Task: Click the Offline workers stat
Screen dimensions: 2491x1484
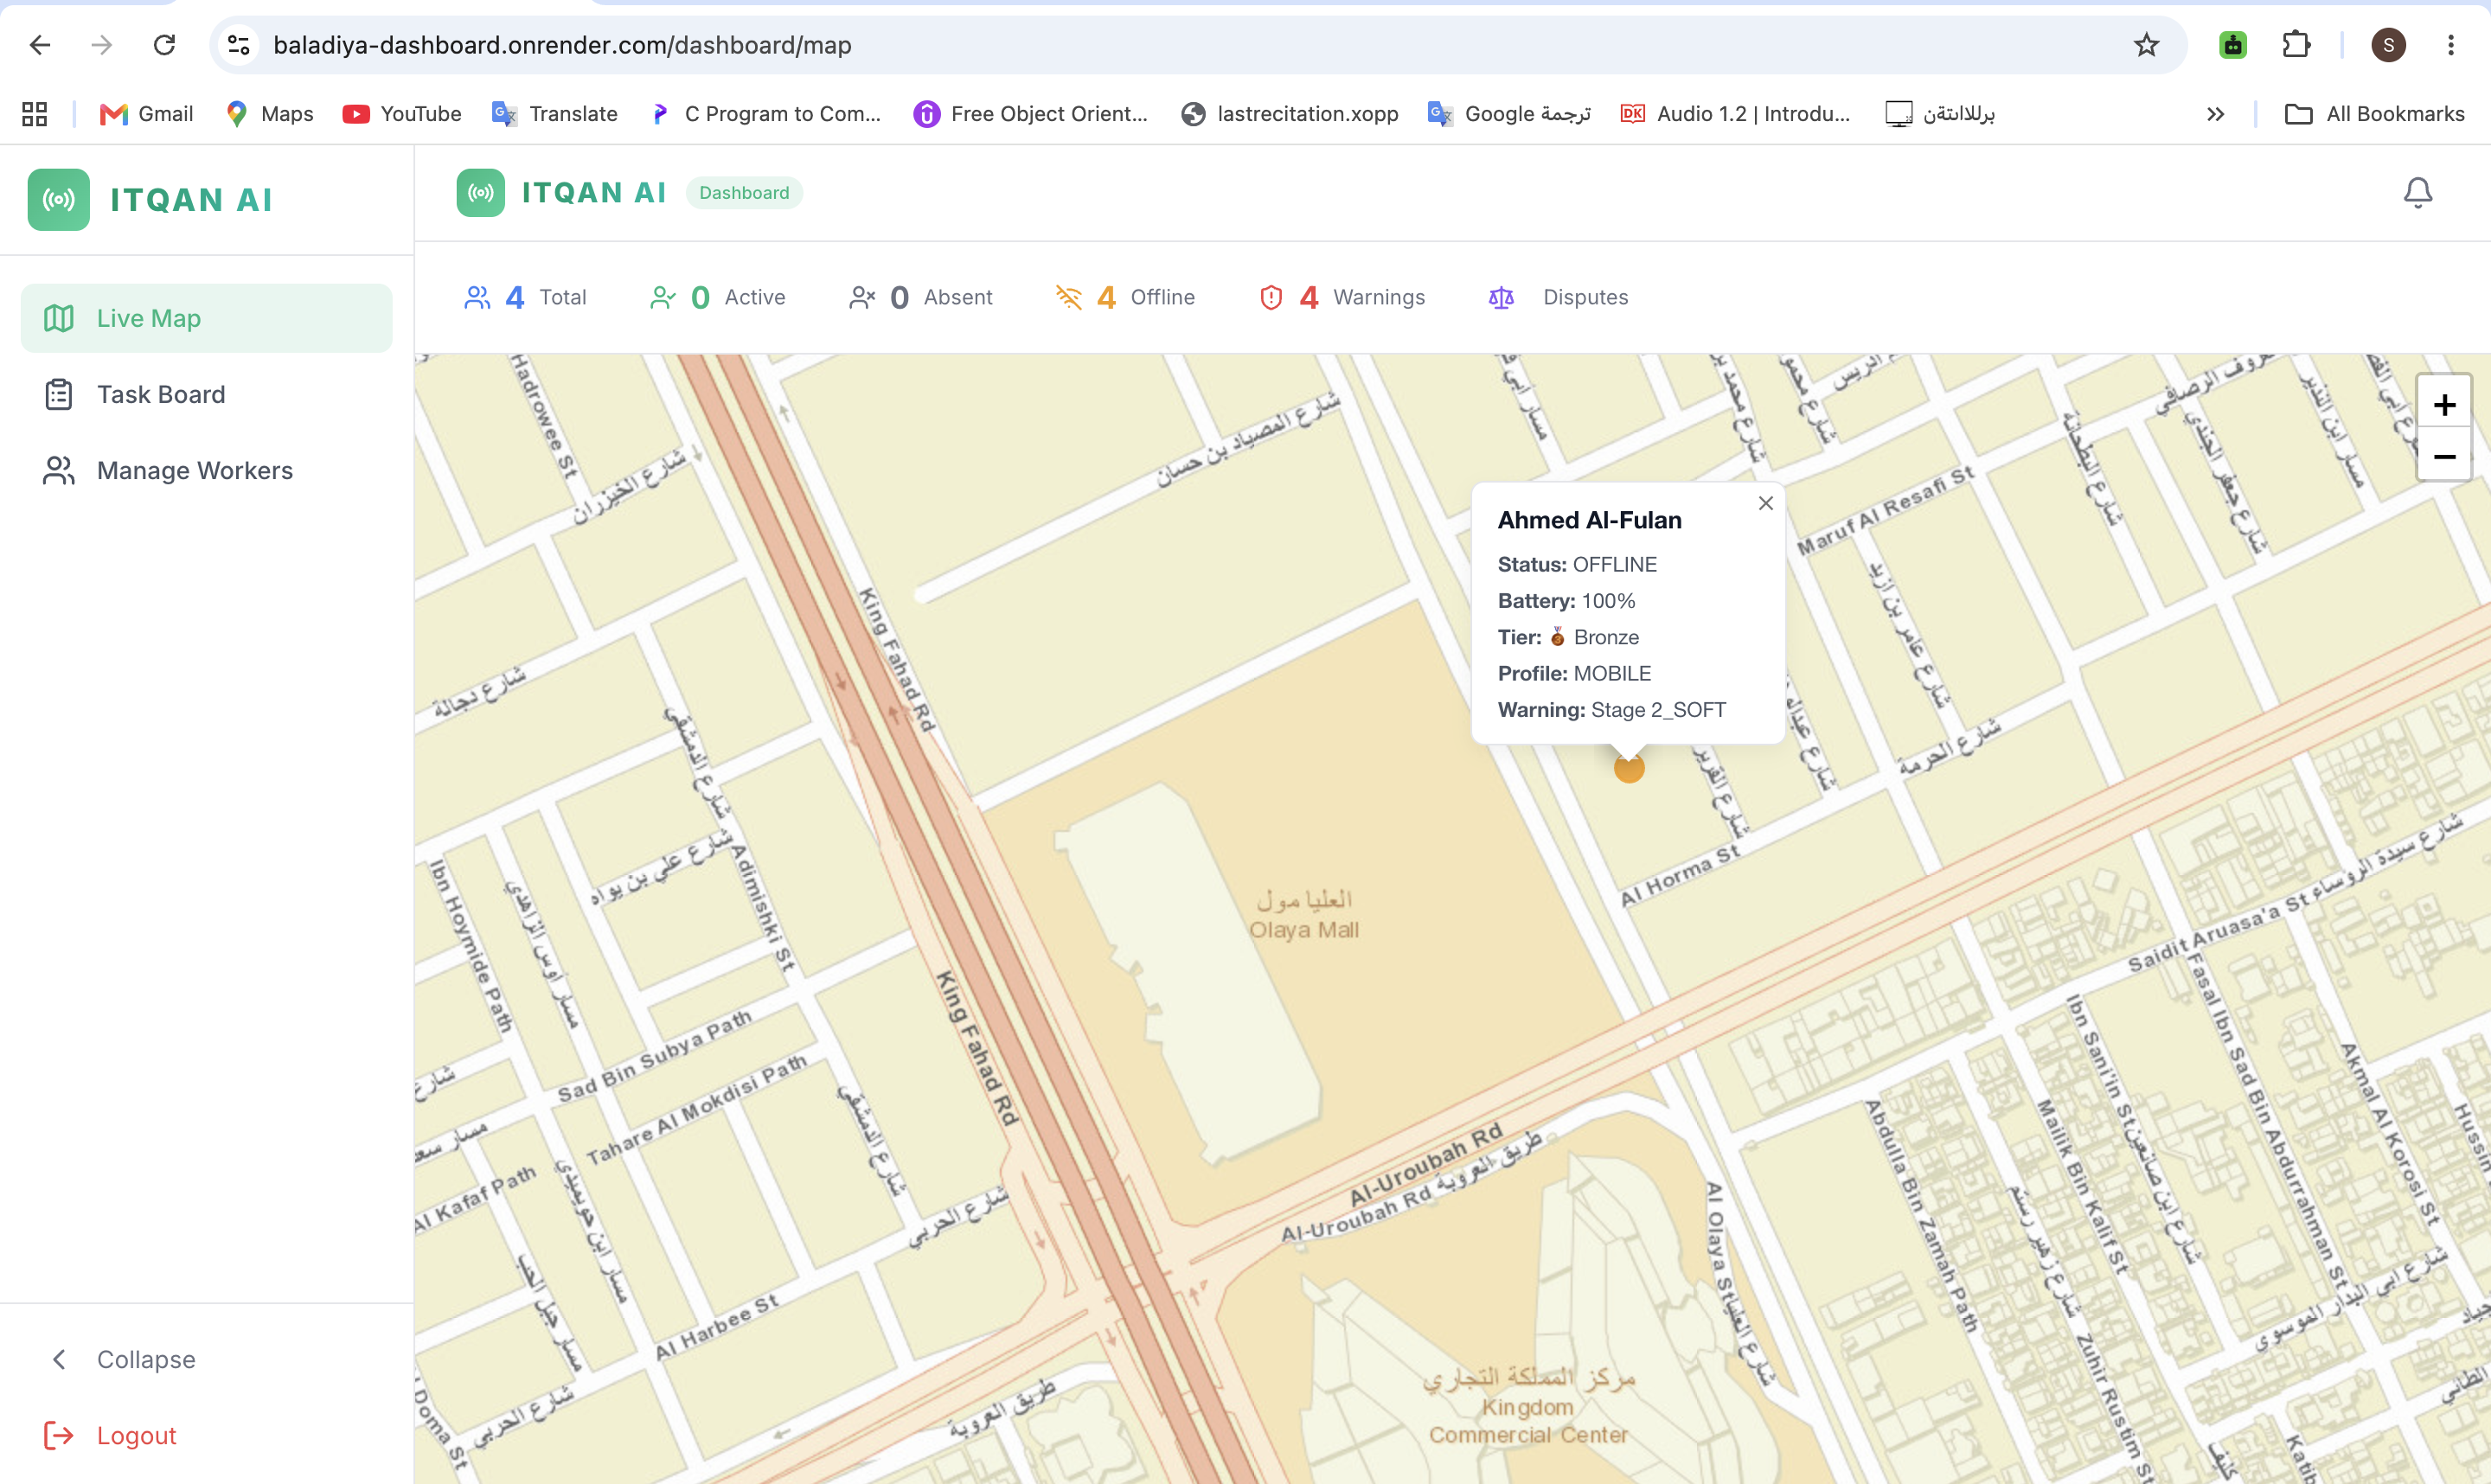Action: (x=1126, y=297)
